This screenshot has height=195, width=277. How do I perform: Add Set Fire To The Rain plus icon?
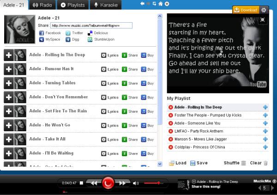coord(9,111)
